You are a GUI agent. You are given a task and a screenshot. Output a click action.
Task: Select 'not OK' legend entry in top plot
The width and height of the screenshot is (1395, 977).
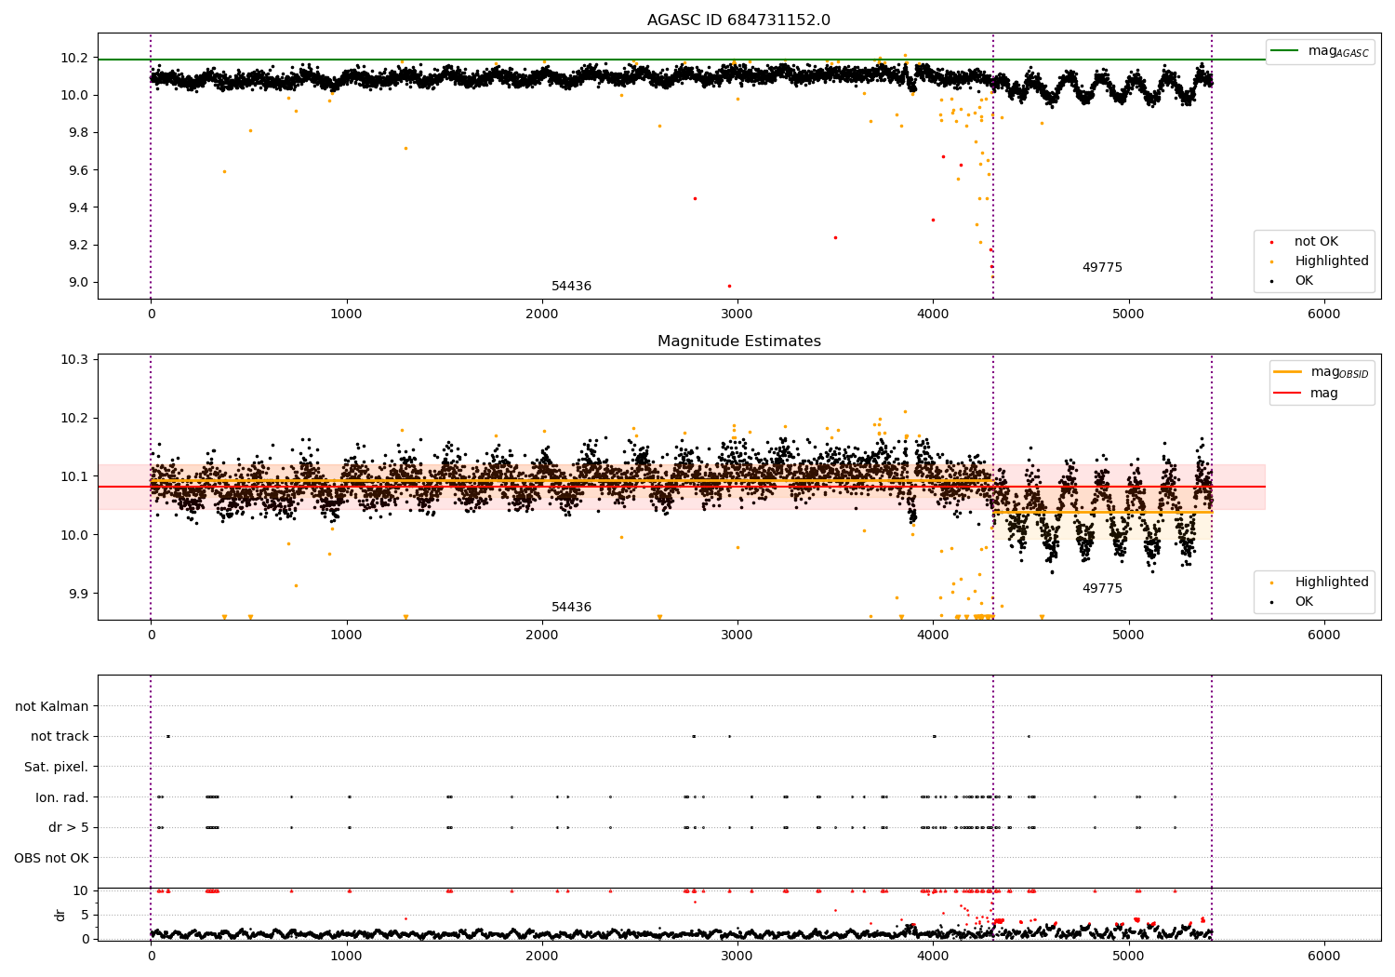[x=1316, y=242]
